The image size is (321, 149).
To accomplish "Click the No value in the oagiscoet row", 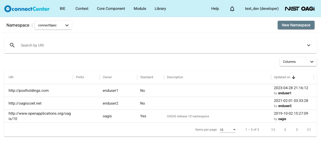I will point(143,103).
